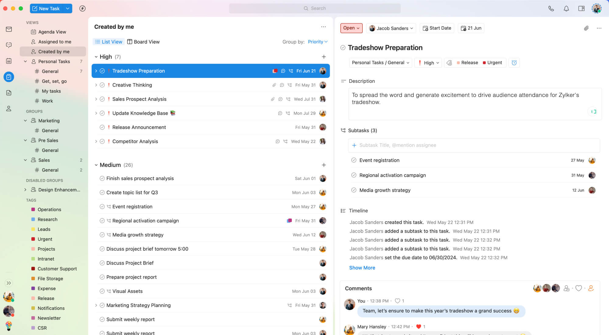This screenshot has height=335, width=609.
Task: Collapse the Medium priority group
Action: coord(96,165)
